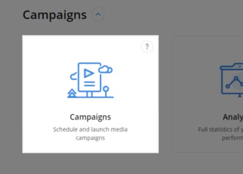Click the cloud graphic right of the billboard
243x174 pixels.
point(105,69)
